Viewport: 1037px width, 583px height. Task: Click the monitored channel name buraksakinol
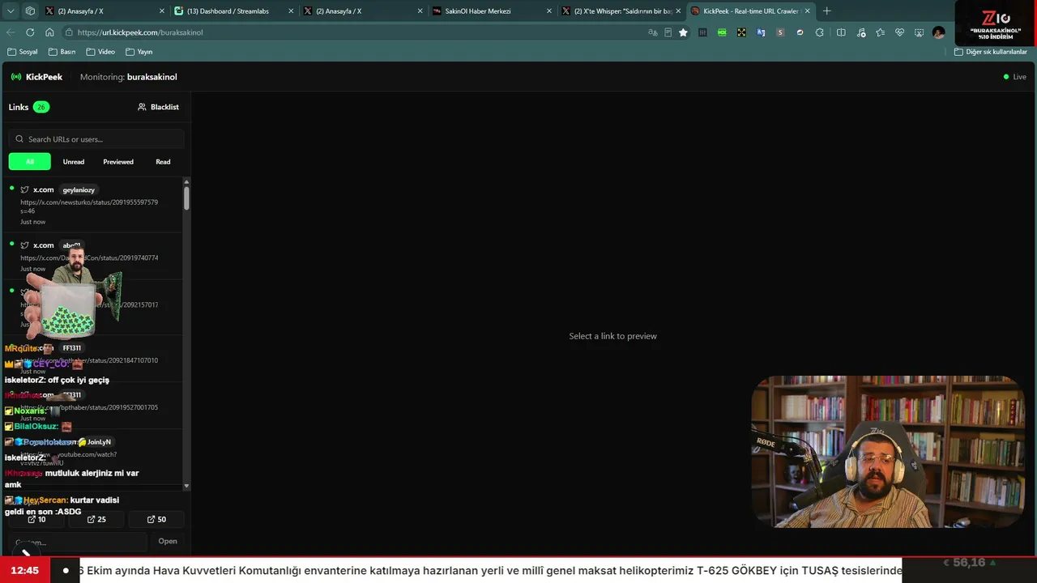point(151,77)
